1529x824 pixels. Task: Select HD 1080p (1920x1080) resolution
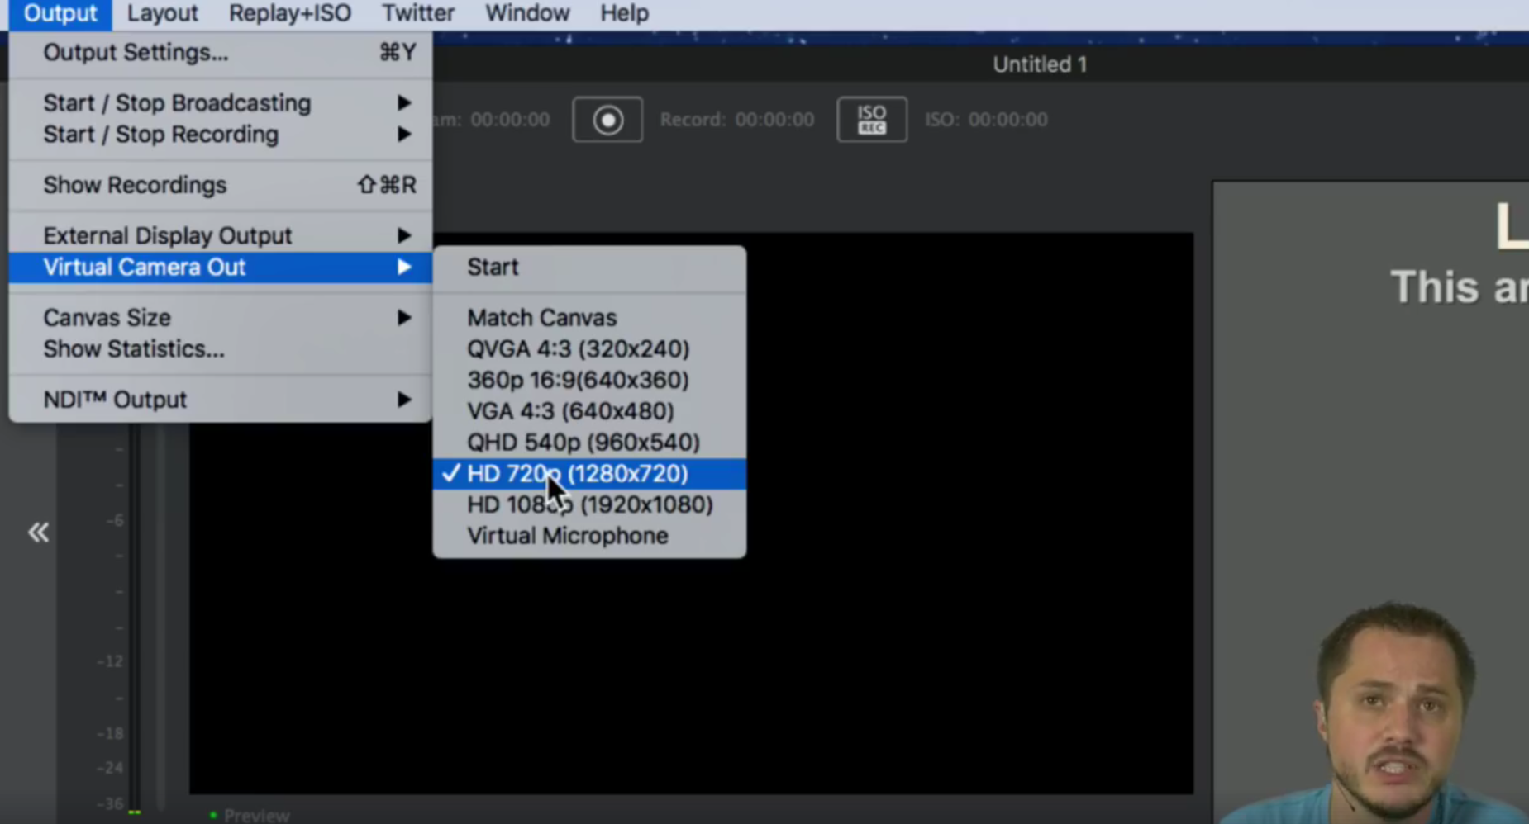[x=589, y=504]
